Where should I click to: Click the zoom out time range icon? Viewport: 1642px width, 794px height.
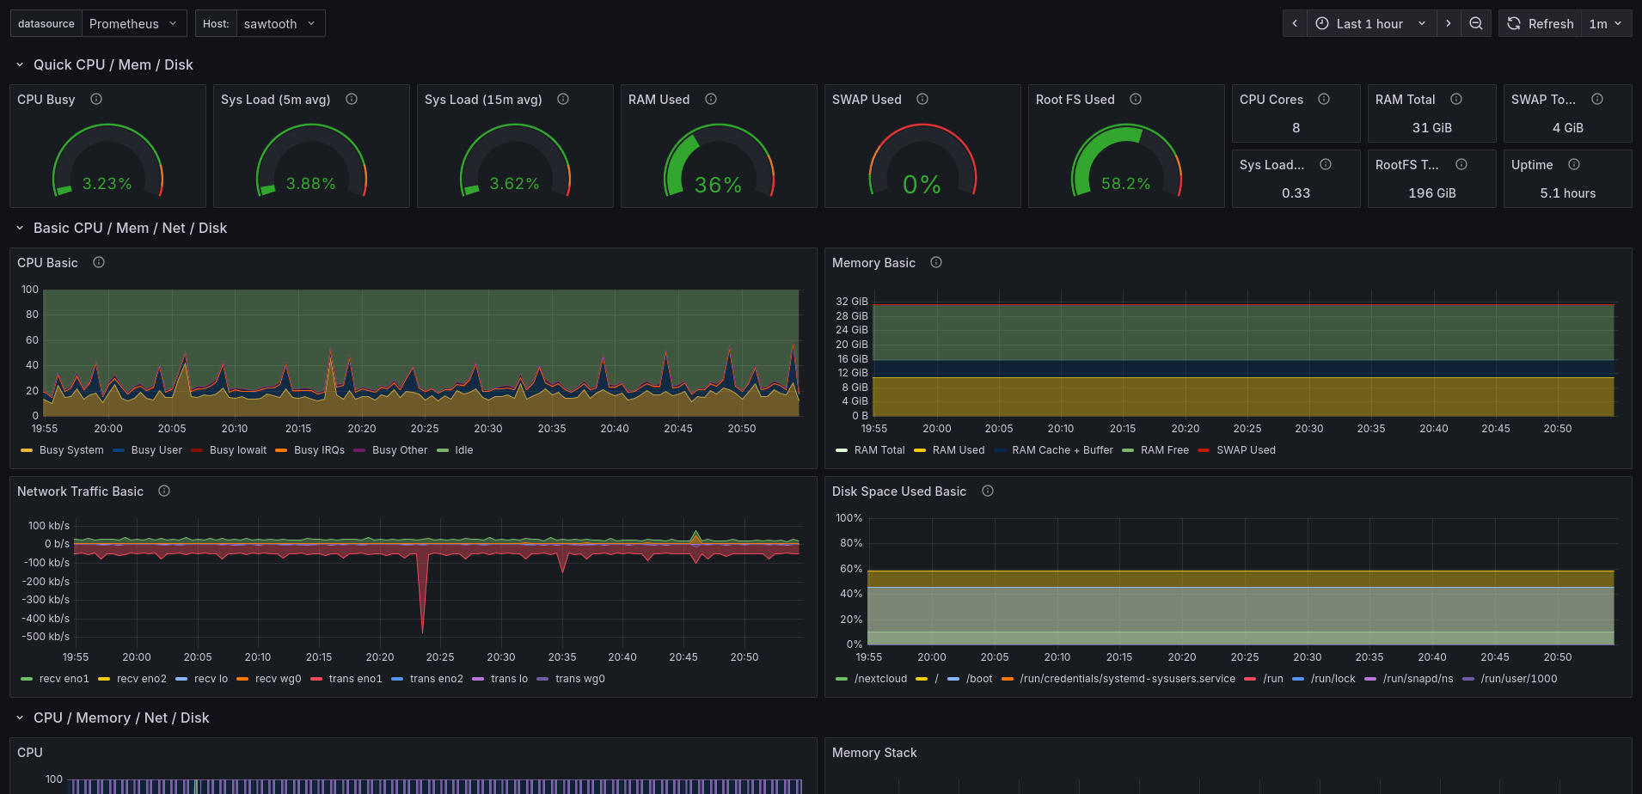pyautogui.click(x=1476, y=24)
